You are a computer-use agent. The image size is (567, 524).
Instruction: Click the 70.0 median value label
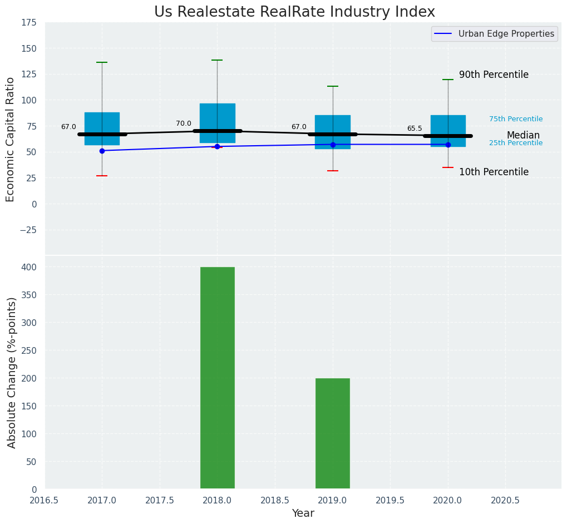coord(183,123)
